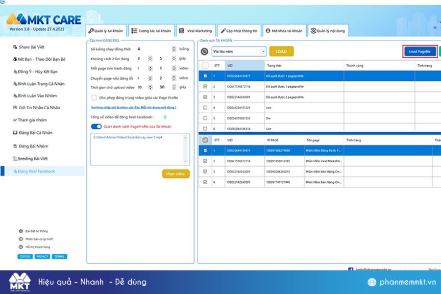Enable Cho phép đăng trùng video checkbox
The height and width of the screenshot is (294, 441).
[94, 98]
